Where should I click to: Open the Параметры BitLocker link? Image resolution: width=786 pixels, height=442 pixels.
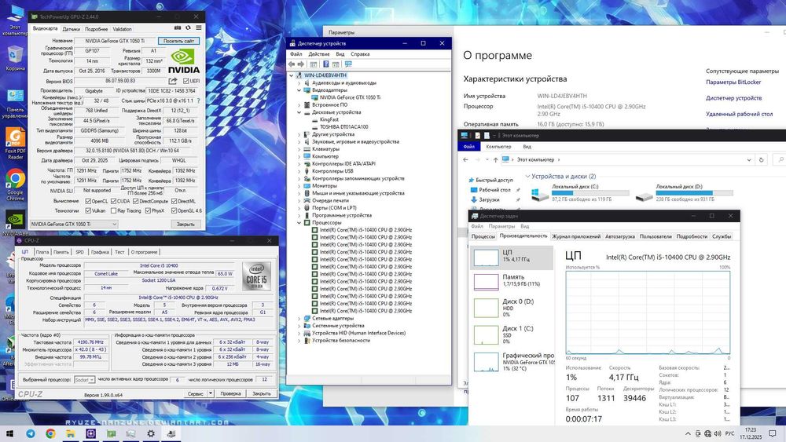coord(733,82)
